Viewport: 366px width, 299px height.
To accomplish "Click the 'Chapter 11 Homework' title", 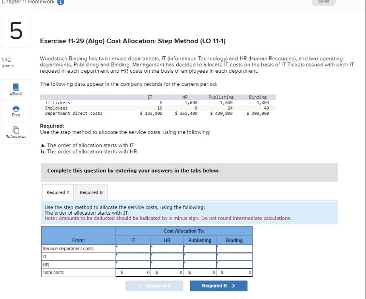I will (x=28, y=2).
